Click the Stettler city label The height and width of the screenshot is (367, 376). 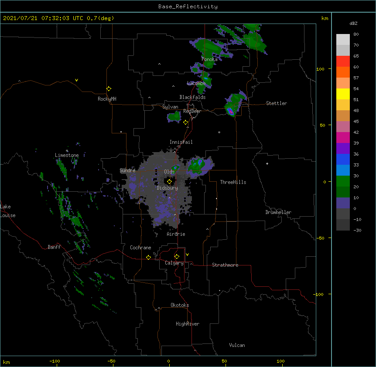pos(277,103)
